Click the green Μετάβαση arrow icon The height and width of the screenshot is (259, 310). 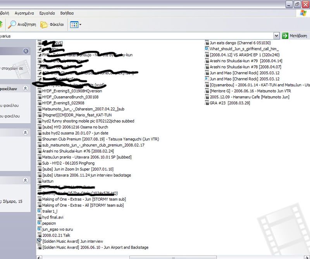(286, 35)
